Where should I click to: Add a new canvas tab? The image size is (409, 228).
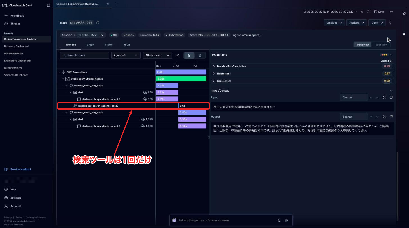tap(116, 4)
